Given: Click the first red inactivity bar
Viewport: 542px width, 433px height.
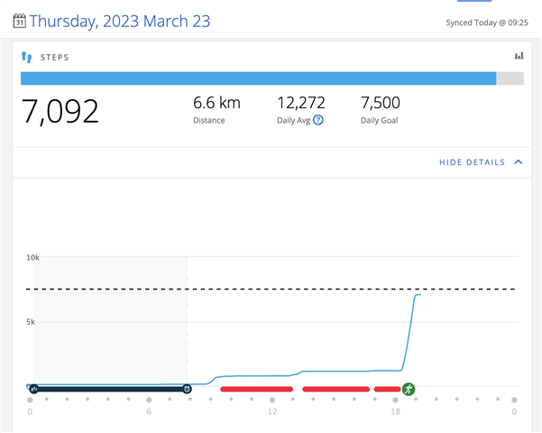Looking at the screenshot, I should (257, 389).
